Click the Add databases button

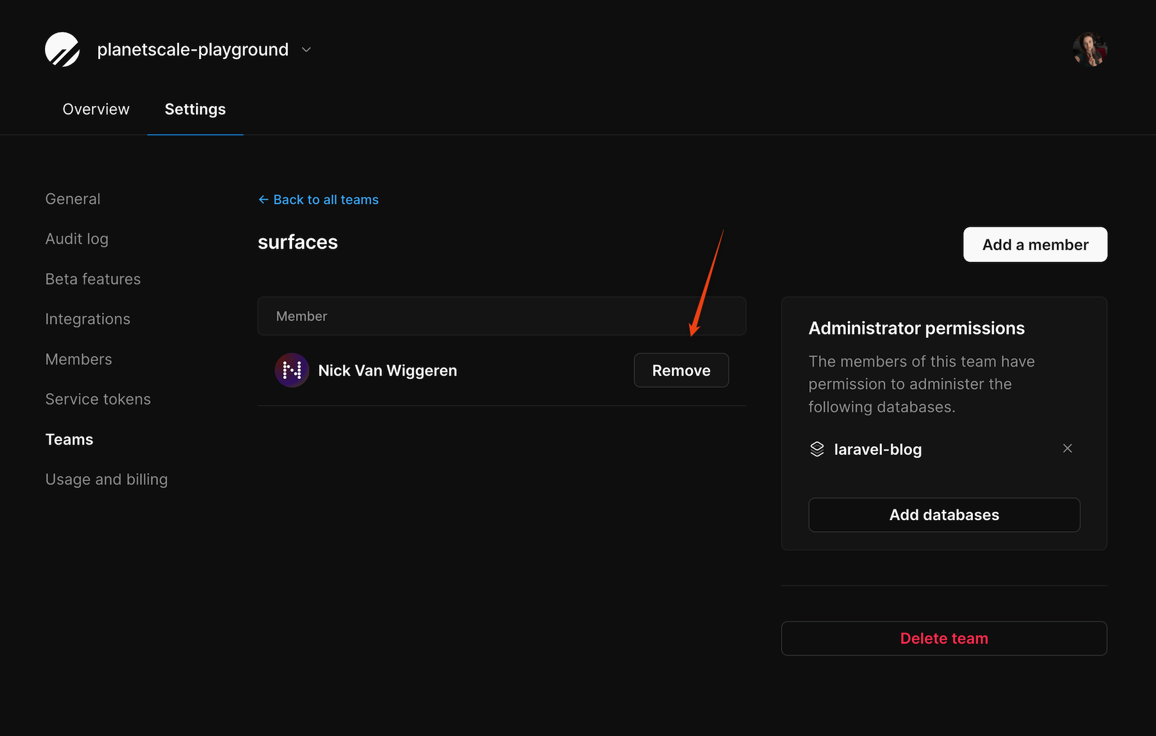943,514
